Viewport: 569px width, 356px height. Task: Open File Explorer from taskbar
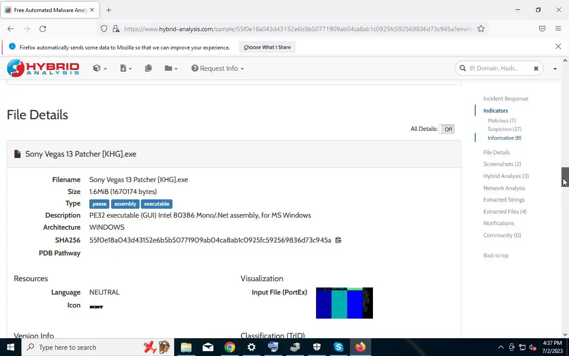(186, 347)
